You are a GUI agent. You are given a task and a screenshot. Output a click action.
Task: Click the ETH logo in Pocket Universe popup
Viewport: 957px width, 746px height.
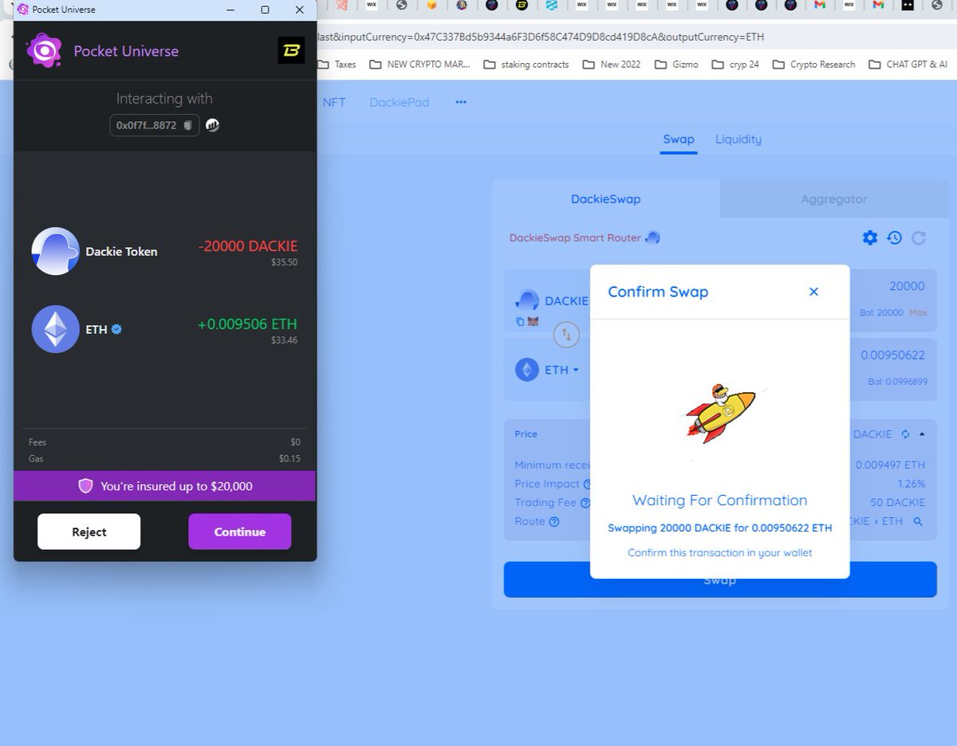[55, 328]
